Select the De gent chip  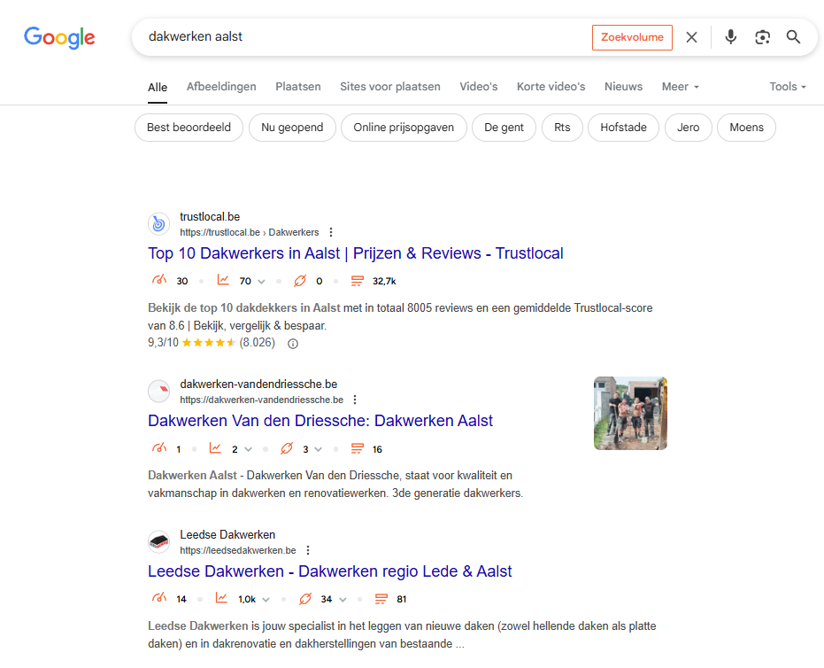tap(504, 128)
